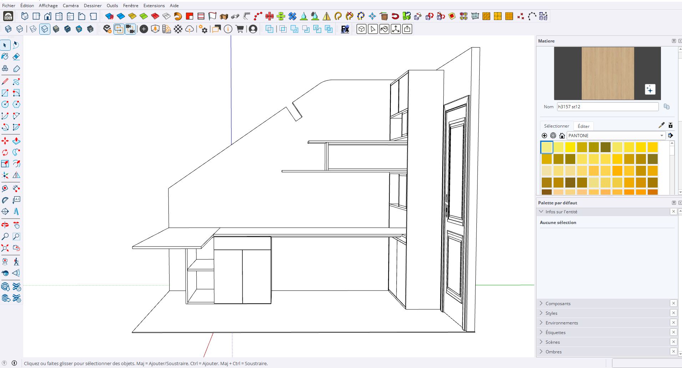Click the eyedropper sample material icon
682x368 pixels.
pyautogui.click(x=661, y=125)
